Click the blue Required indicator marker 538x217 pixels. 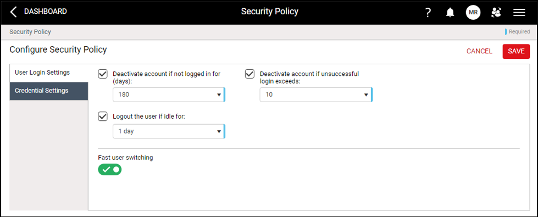(x=506, y=32)
